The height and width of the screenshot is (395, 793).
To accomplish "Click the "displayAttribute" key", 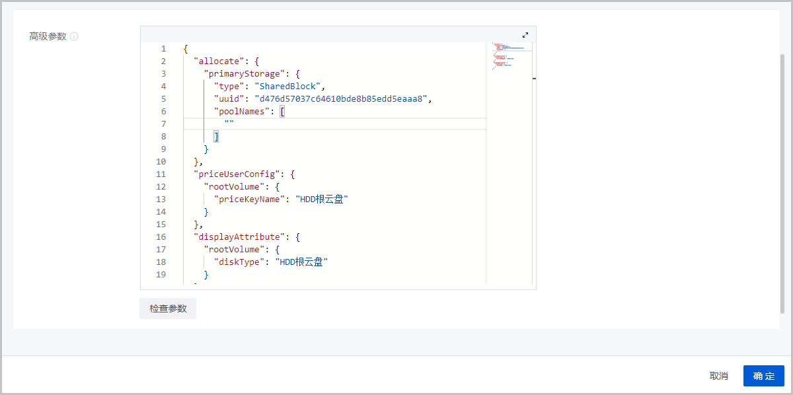I will 237,237.
